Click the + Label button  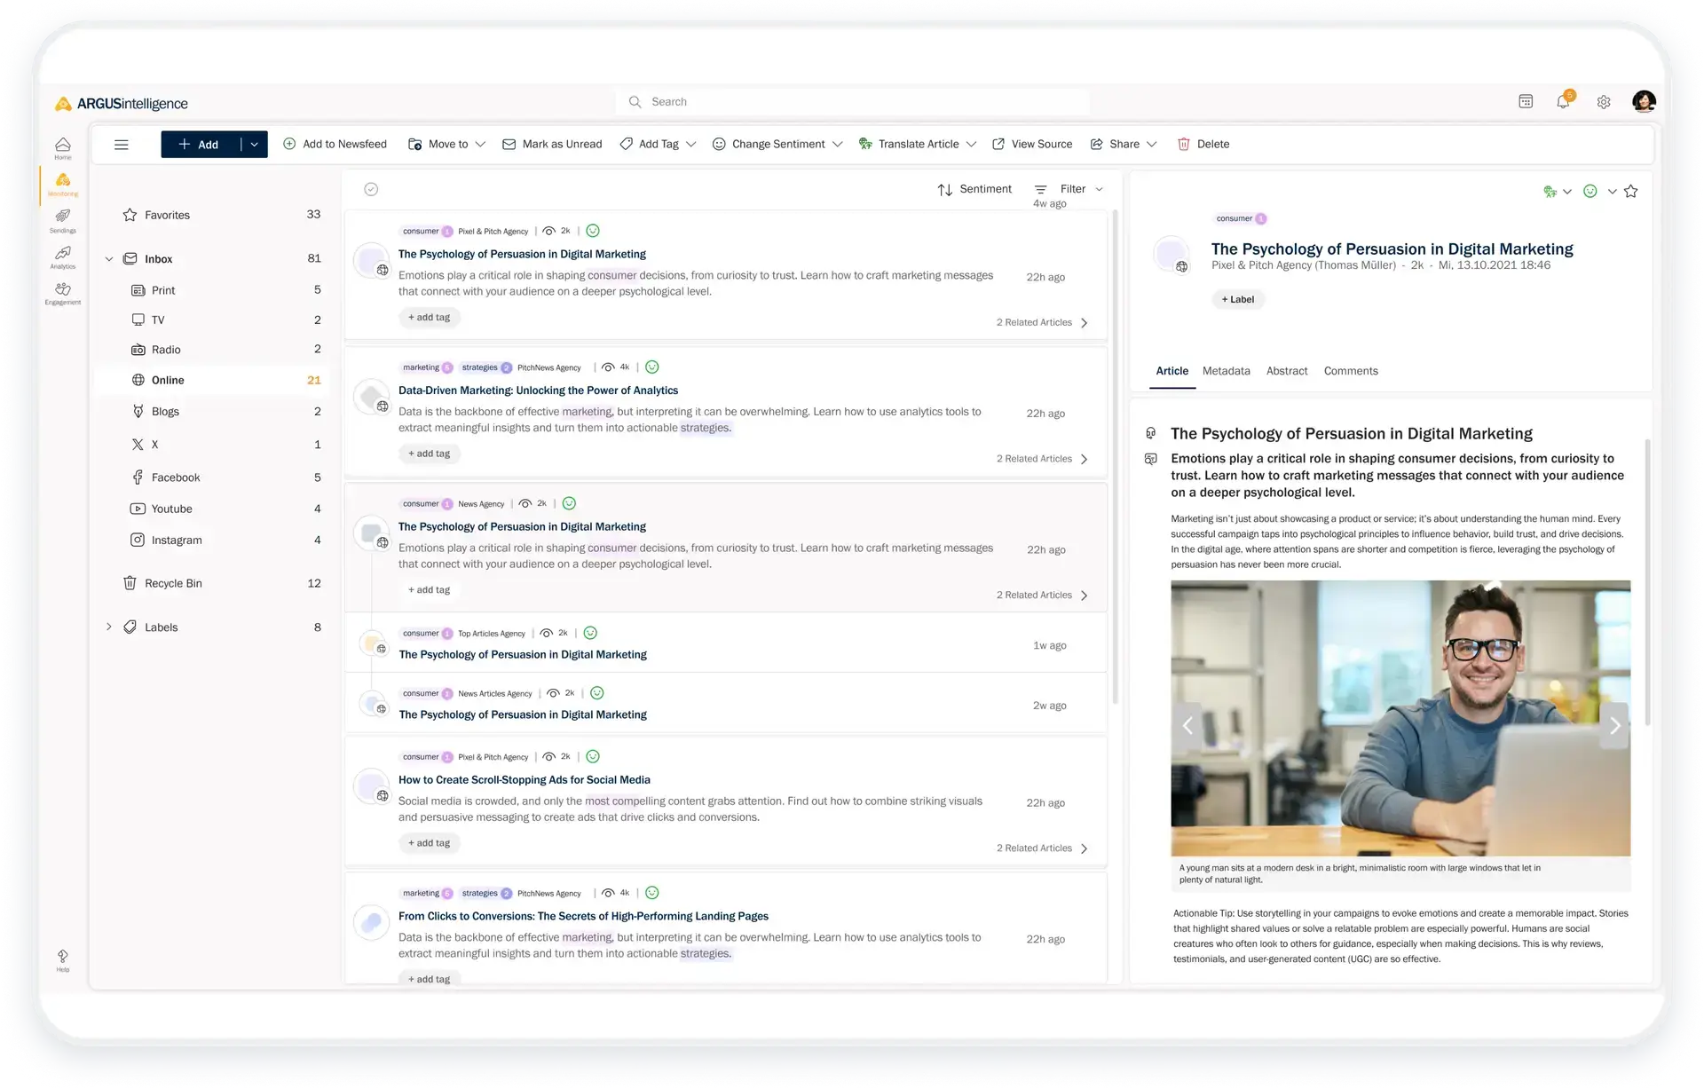coord(1237,299)
